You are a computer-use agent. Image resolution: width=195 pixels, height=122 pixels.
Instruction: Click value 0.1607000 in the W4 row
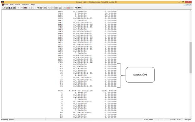(80, 71)
